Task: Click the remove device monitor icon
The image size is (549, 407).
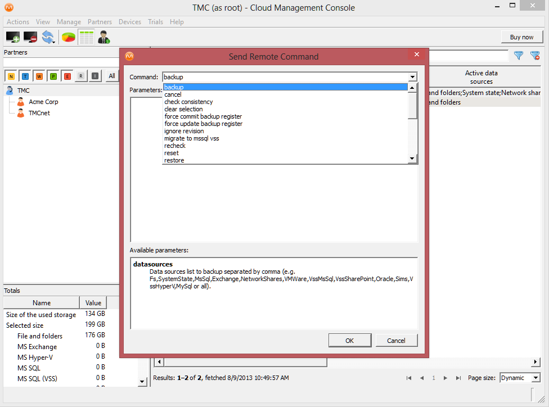Action: coord(30,37)
